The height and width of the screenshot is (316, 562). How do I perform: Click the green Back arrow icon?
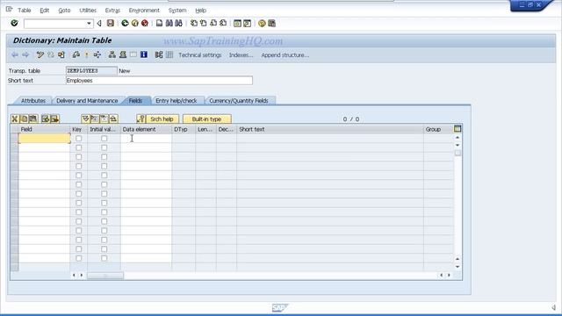click(x=125, y=24)
